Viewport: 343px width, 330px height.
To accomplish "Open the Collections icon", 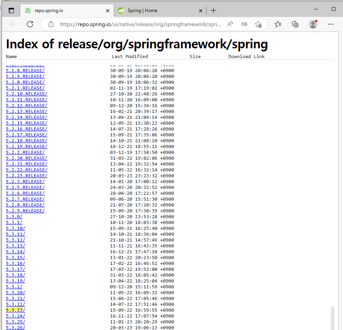I will [x=295, y=24].
